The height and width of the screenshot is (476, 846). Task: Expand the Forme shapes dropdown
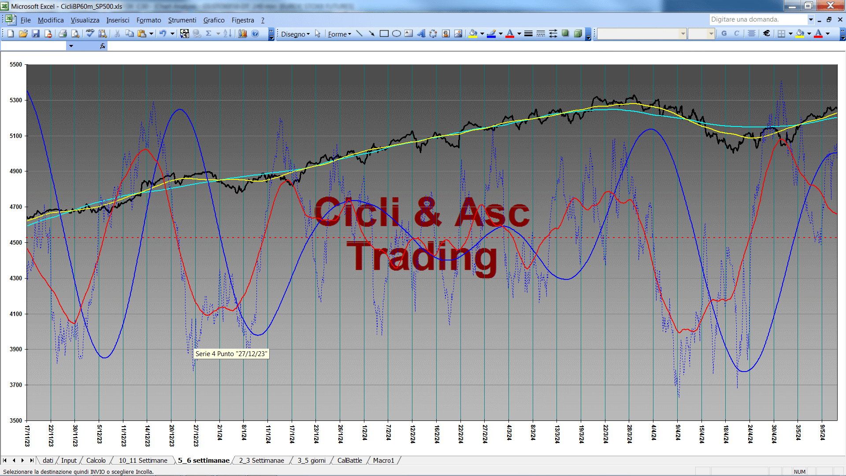click(339, 34)
